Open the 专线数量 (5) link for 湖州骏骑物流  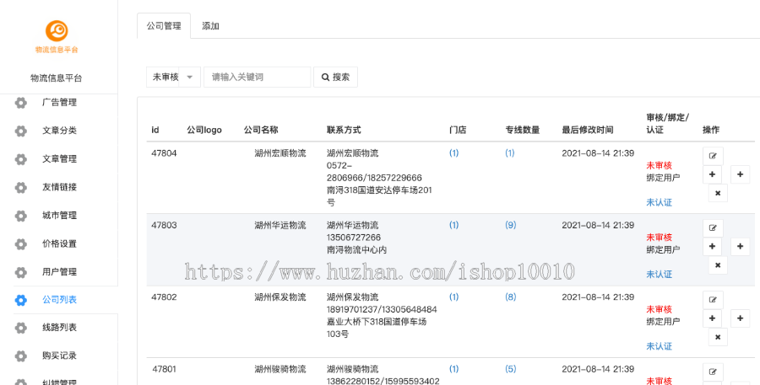511,369
